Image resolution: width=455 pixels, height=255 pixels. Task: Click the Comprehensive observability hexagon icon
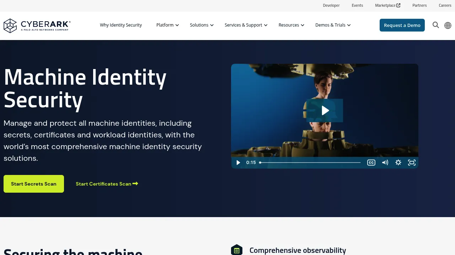pos(237,250)
